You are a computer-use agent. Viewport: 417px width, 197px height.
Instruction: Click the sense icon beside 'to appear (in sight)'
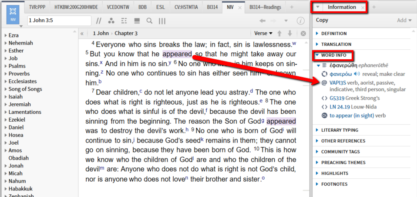tap(324, 115)
